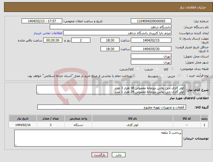Viewport: 213px width, 162px height.
Task: Click the اطلاعات کالاهای مورد نیاز heading
Action: coord(189,98)
